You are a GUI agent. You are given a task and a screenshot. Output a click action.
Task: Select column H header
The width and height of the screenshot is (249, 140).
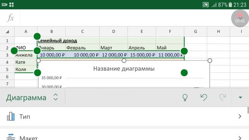pyautogui.click(x=219, y=31)
